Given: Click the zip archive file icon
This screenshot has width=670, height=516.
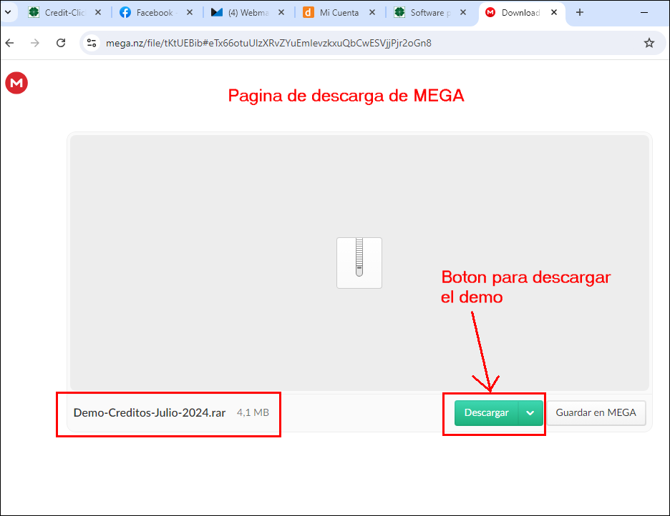Looking at the screenshot, I should (359, 262).
